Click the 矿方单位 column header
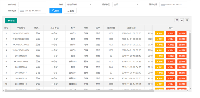200x98 pixels. pyautogui.click(x=54, y=28)
